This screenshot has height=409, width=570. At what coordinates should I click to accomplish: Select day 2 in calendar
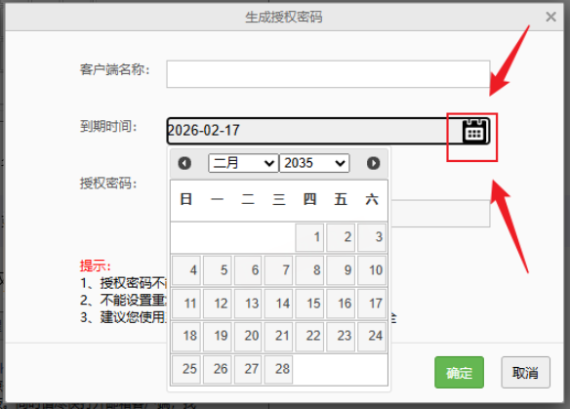click(341, 237)
